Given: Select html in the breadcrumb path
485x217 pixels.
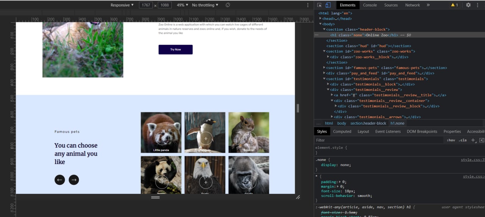Looking at the screenshot, I should click(329, 123).
